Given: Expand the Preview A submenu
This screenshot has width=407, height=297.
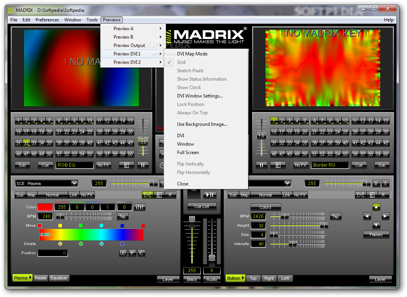Looking at the screenshot, I should (x=133, y=29).
